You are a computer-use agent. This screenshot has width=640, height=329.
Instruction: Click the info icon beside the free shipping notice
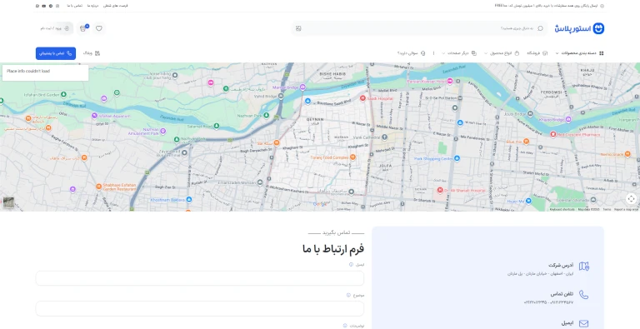[x=602, y=6]
